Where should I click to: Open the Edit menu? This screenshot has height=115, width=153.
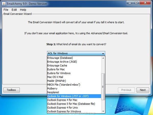pyautogui.click(x=14, y=10)
